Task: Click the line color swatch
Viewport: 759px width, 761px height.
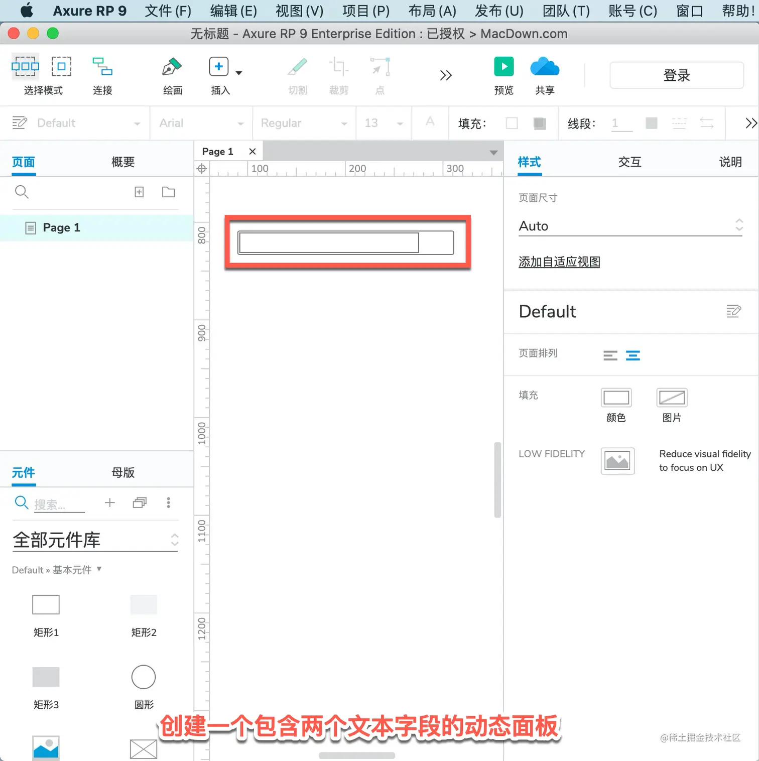Action: [652, 123]
